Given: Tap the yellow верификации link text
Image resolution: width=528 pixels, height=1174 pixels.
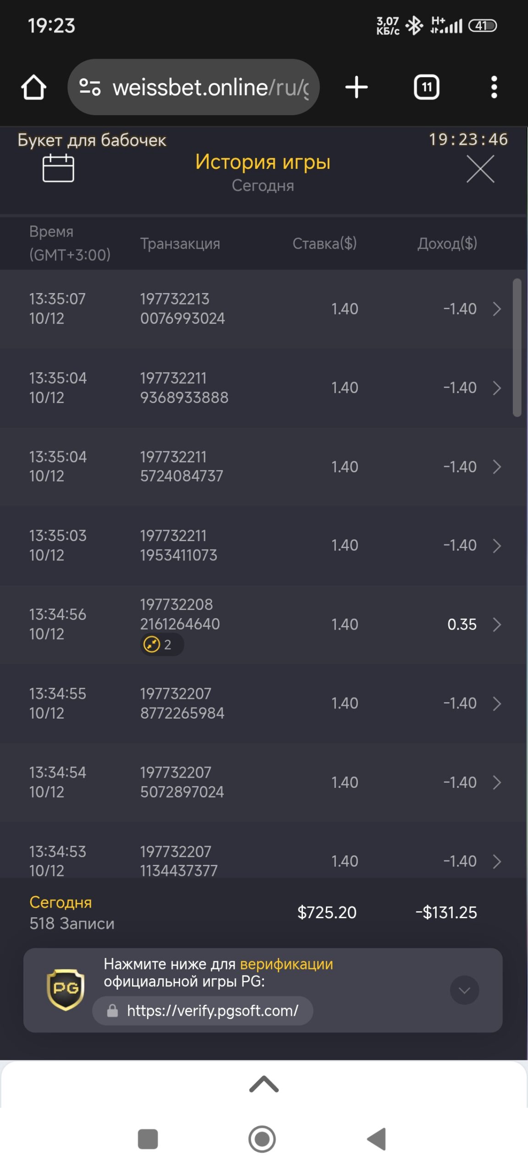Looking at the screenshot, I should click(286, 964).
